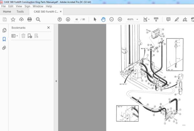Open the Help menu

click(x=49, y=6)
